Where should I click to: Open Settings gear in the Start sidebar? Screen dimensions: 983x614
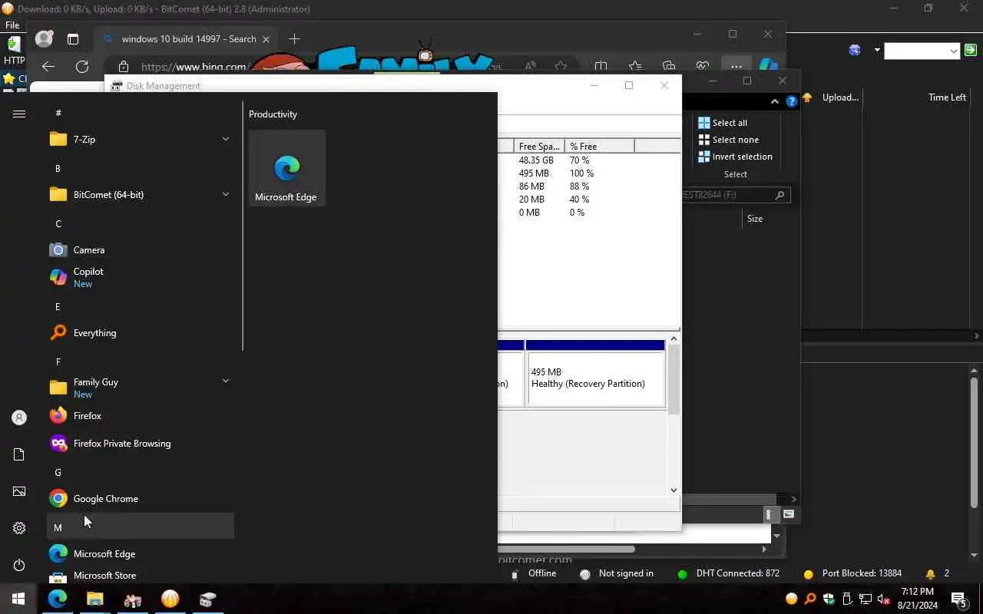19,528
